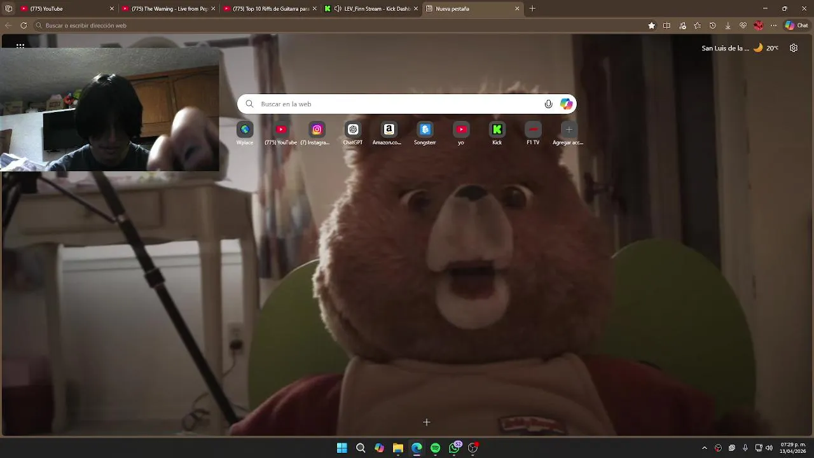This screenshot has width=814, height=458.
Task: Close the 'LEV_Finn Stream' tab
Action: tap(416, 9)
